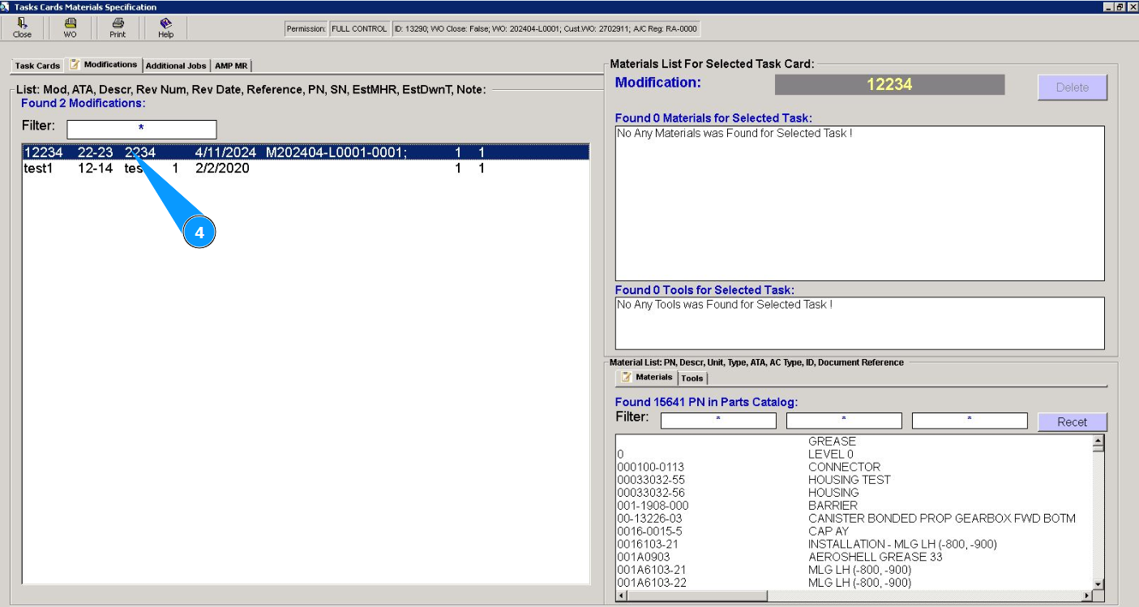Viewport: 1139px width, 607px height.
Task: Open Help from the toolbar
Action: (x=165, y=28)
